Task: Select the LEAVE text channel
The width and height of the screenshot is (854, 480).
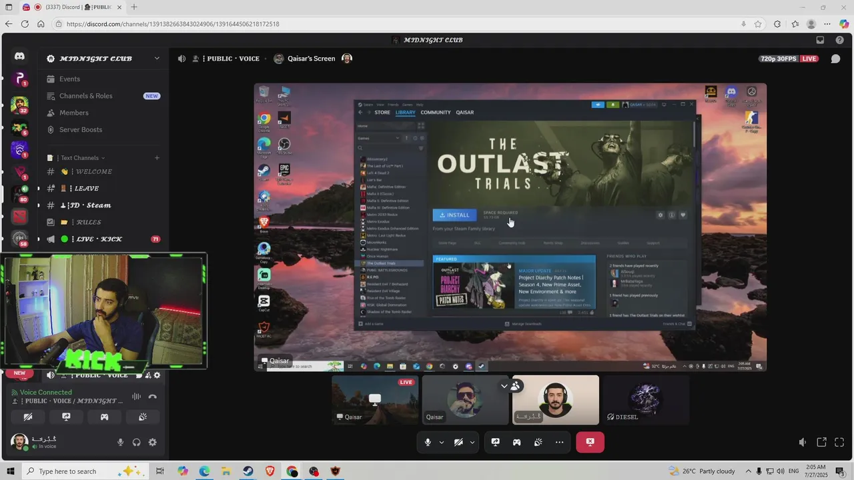Action: [103, 189]
